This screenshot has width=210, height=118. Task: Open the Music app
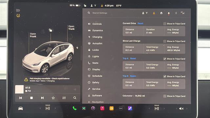pyautogui.click(x=102, y=108)
